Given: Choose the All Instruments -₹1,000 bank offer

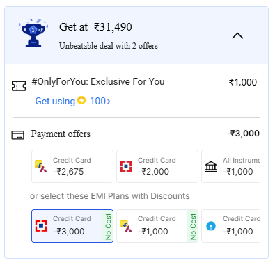Looking at the screenshot, I should pyautogui.click(x=230, y=166).
